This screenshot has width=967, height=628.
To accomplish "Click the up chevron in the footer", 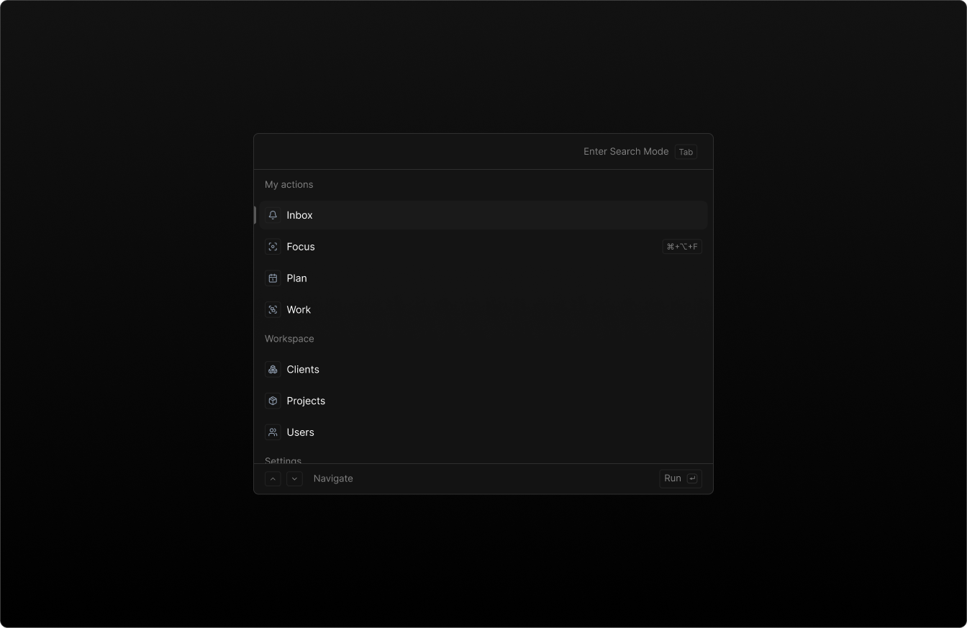I will pos(273,478).
